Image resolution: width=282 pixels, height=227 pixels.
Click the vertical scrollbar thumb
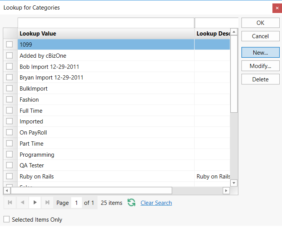(x=234, y=74)
